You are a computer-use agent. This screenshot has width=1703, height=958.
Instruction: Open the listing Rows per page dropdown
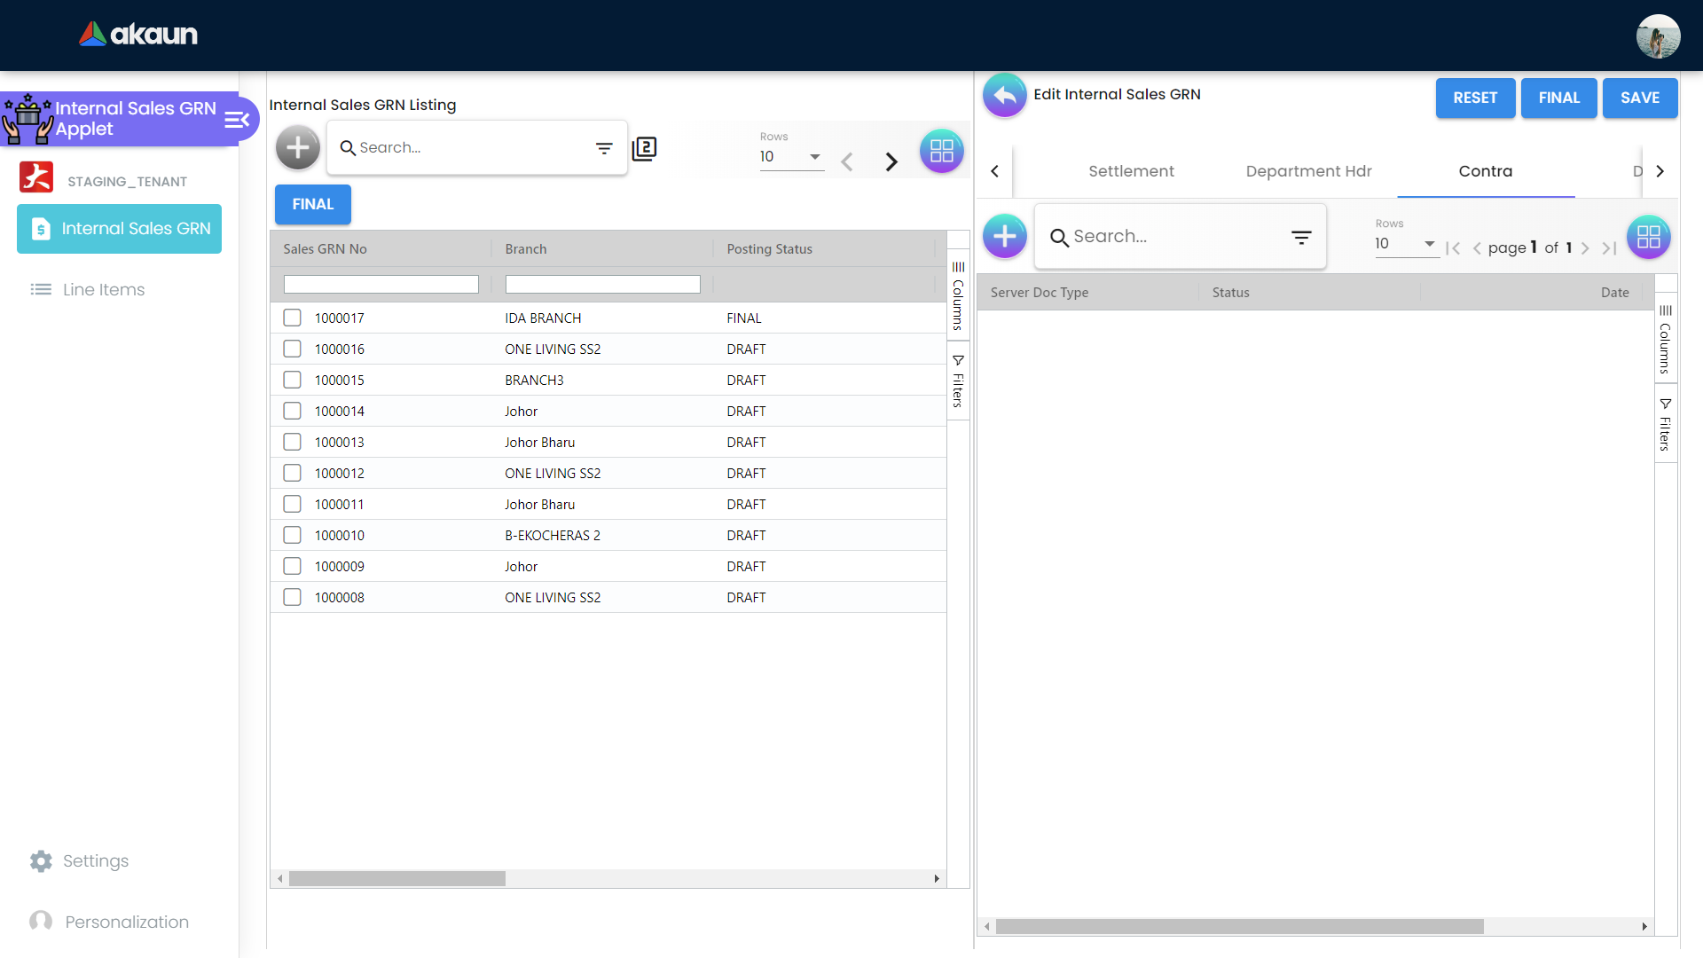pos(791,157)
